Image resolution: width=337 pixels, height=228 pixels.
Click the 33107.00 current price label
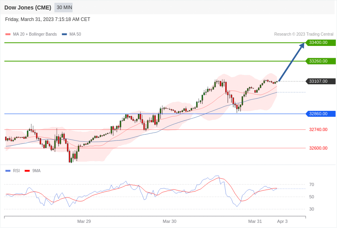click(x=320, y=81)
